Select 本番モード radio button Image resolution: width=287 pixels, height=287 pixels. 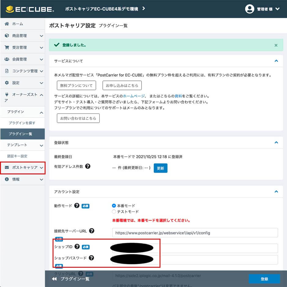[x=114, y=206]
